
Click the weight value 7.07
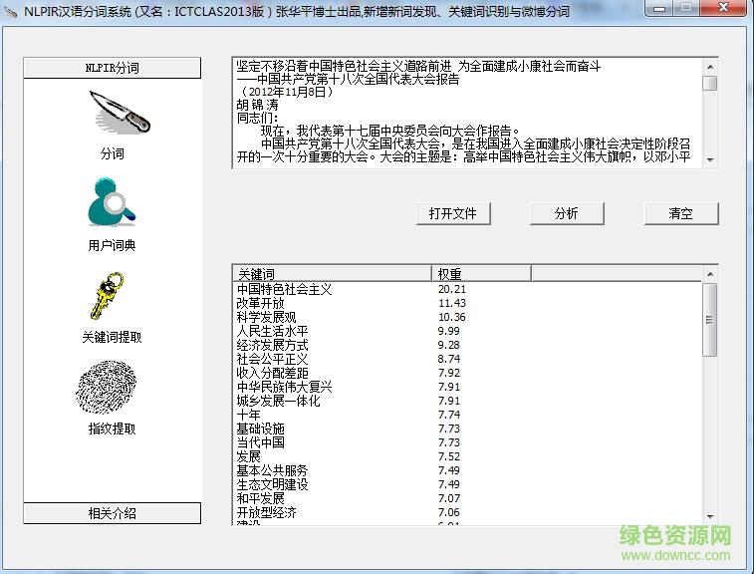tap(448, 498)
